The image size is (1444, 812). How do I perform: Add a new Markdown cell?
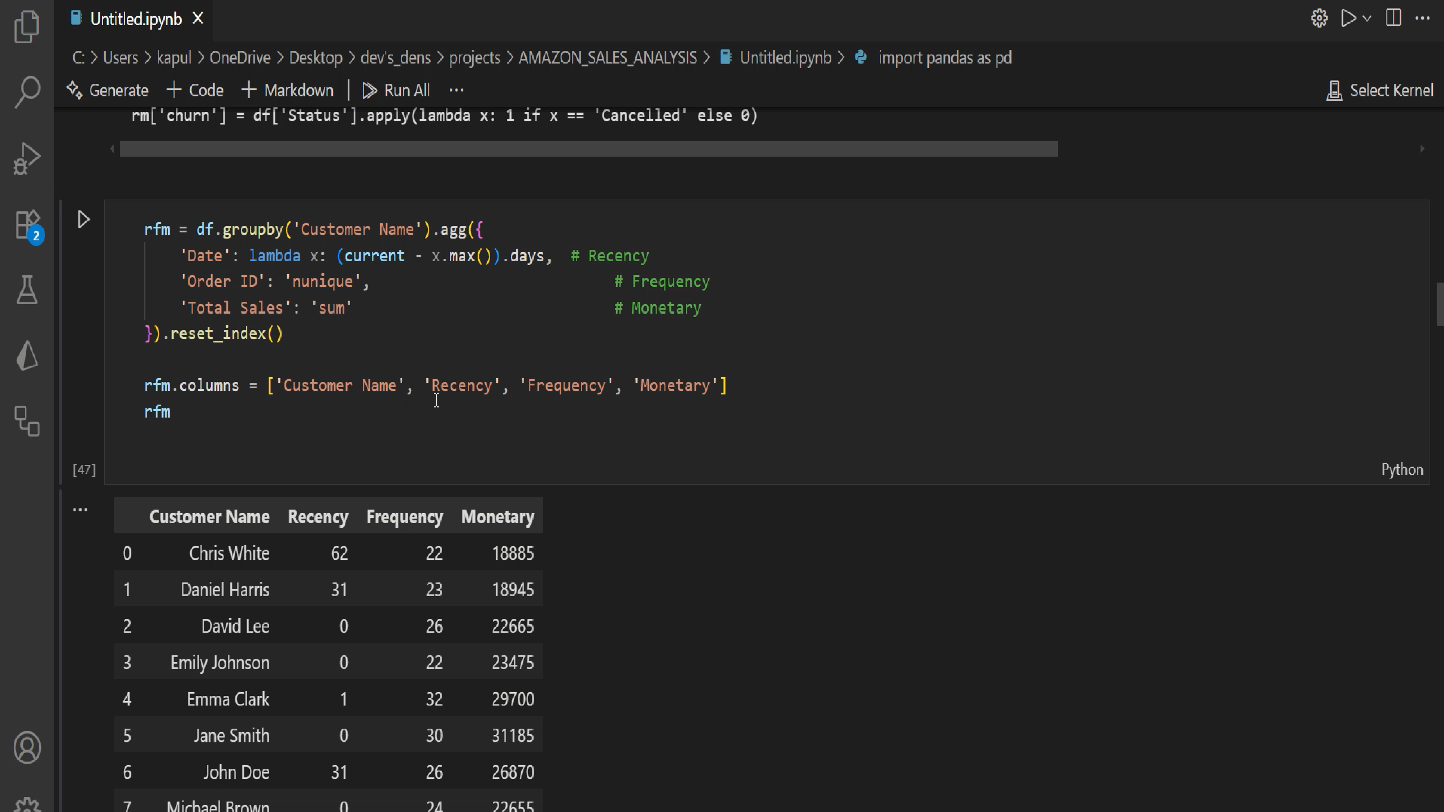(287, 90)
